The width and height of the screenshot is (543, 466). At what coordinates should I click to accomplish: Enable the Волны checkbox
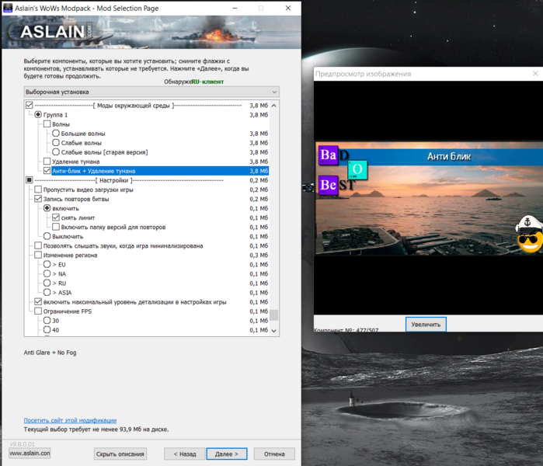click(x=47, y=124)
